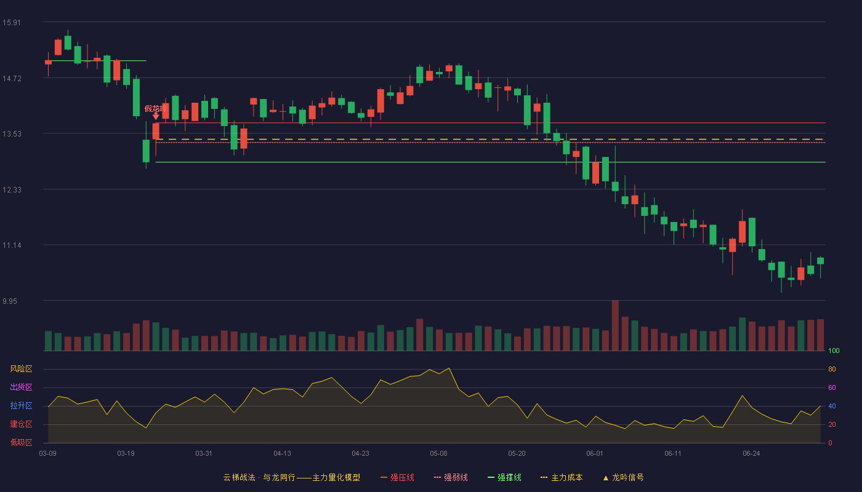The height and width of the screenshot is (492, 862).
Task: Select the 建仓区 zone label
Action: (x=21, y=424)
